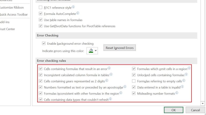Confirm the options with OK
The height and width of the screenshot is (115, 206).
[174, 110]
